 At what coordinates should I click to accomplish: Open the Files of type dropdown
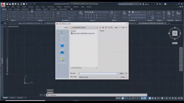click(x=98, y=77)
